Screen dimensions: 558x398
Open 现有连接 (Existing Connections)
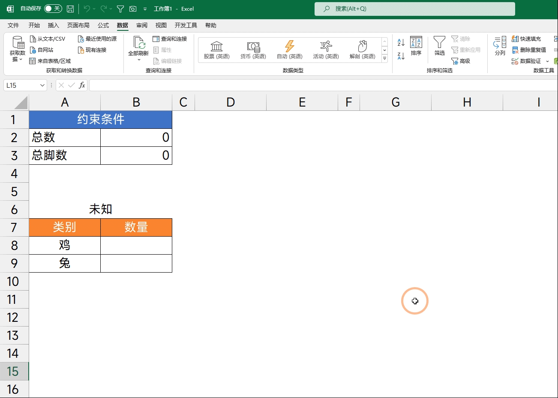(92, 50)
